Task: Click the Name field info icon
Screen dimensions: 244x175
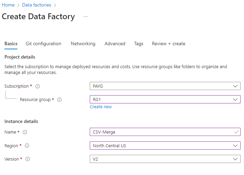Action: (25, 132)
